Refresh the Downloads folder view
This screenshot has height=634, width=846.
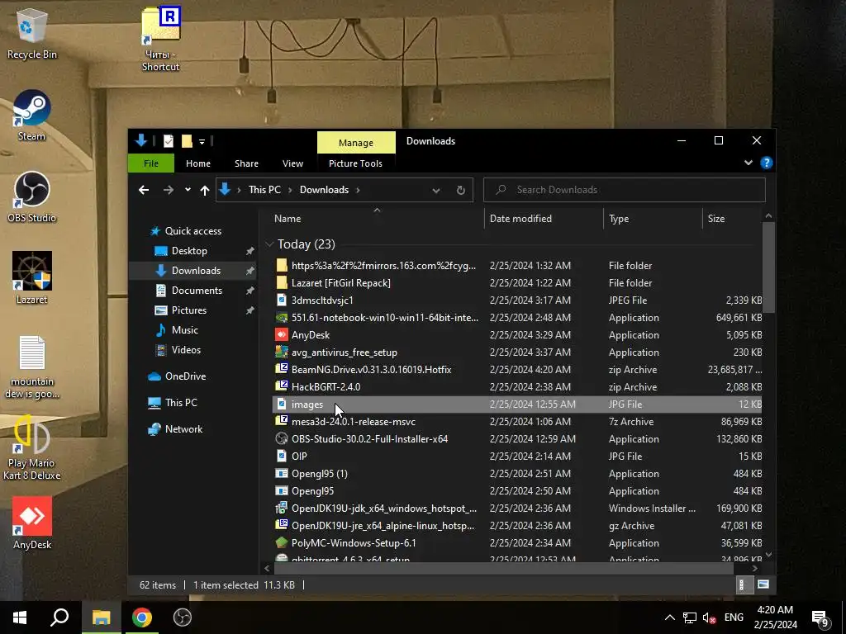pos(461,190)
